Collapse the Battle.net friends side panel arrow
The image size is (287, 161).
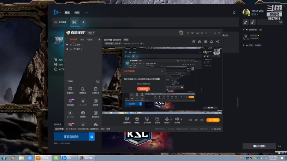(x=279, y=146)
